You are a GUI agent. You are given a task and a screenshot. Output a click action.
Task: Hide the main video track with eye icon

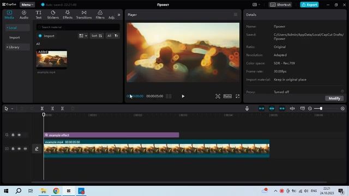19,149
